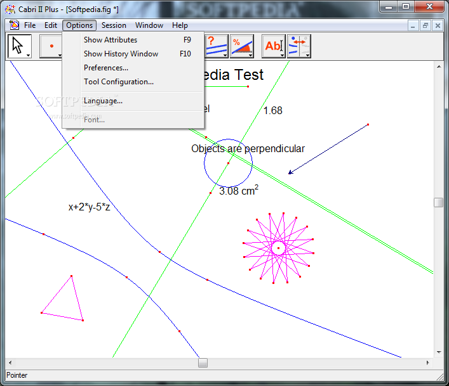
Task: Click the 'Test' title text on canvas
Action: [249, 75]
